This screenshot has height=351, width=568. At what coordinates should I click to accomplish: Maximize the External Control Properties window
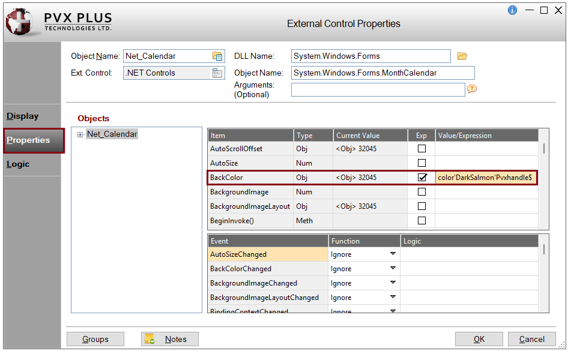tap(544, 10)
